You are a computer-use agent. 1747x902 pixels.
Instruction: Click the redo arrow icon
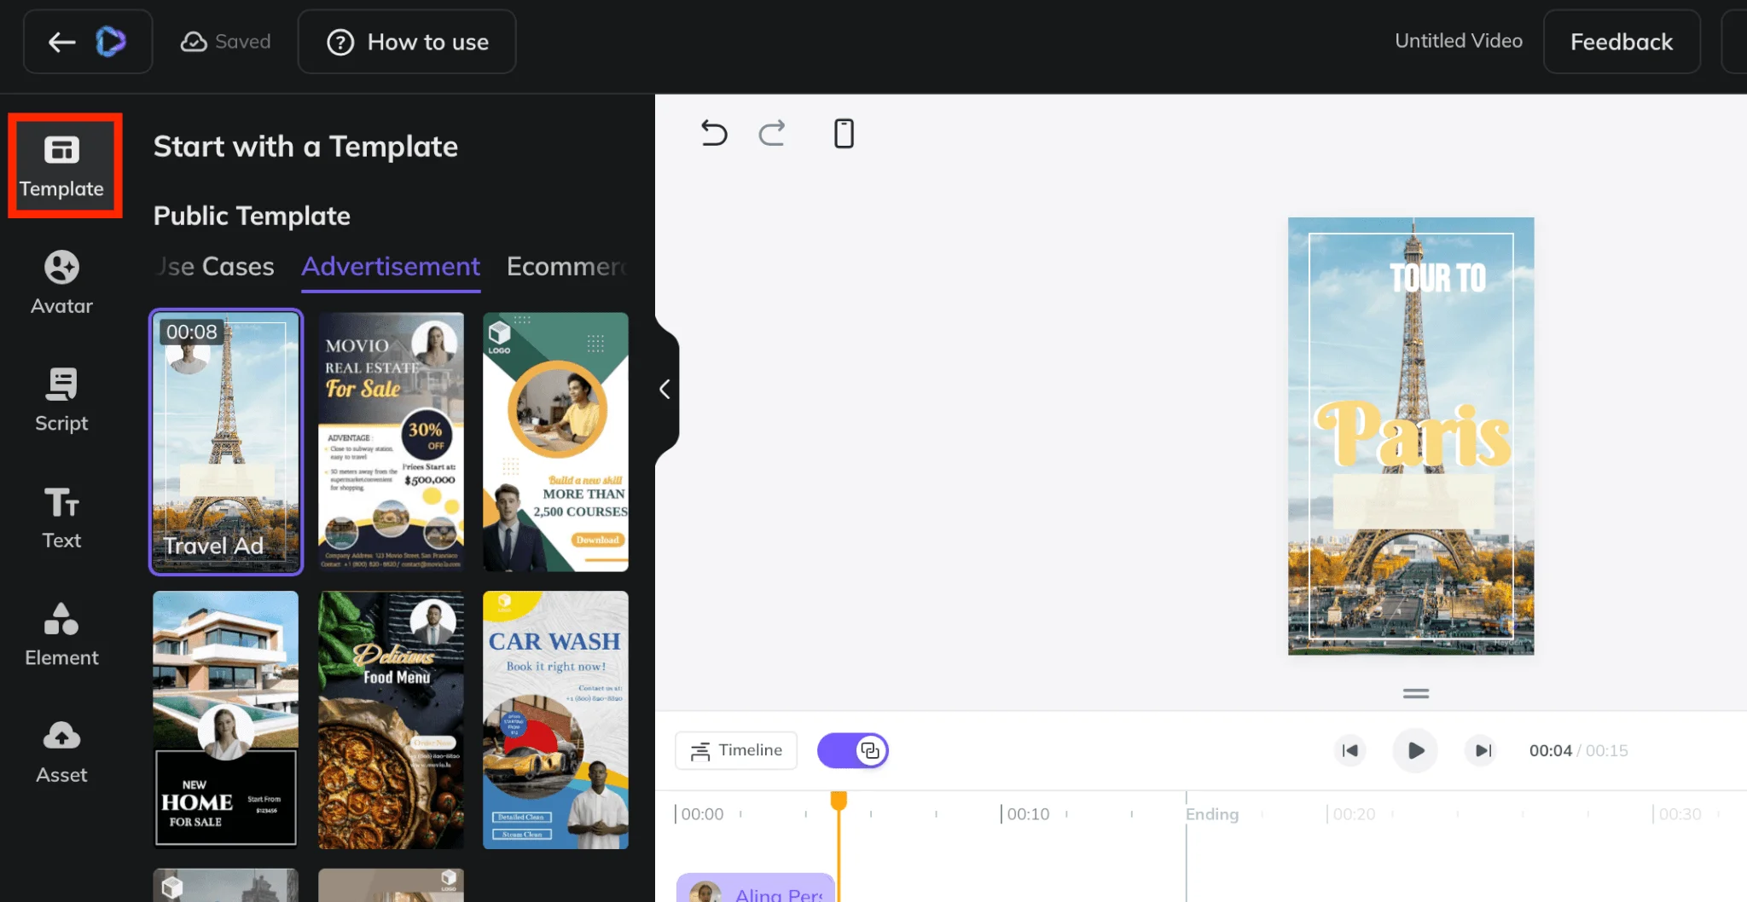[772, 133]
